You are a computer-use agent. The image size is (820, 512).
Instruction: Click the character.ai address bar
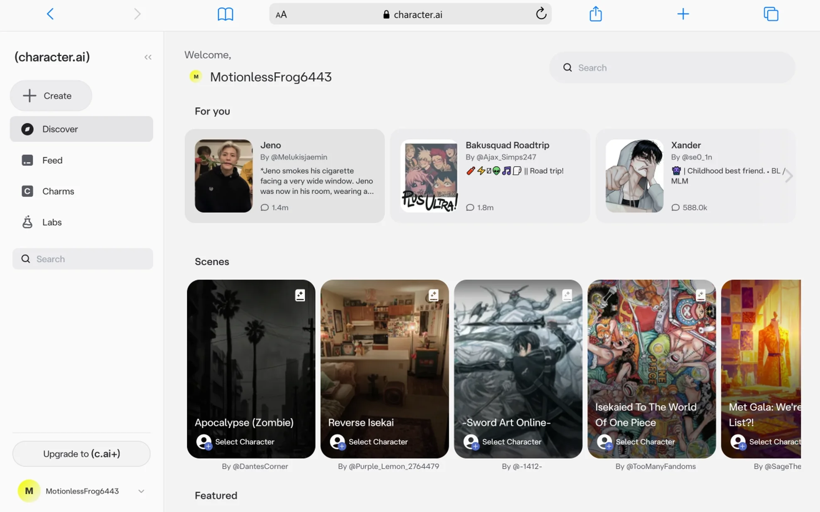(x=410, y=14)
